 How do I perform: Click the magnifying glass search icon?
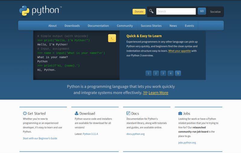click(x=151, y=11)
